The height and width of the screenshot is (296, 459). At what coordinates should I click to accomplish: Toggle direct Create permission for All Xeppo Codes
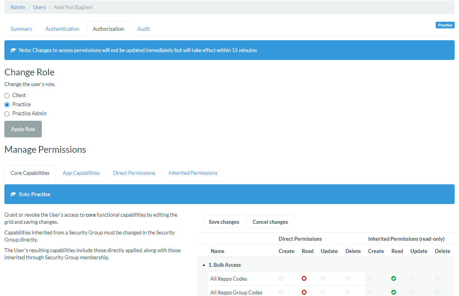coord(281,279)
